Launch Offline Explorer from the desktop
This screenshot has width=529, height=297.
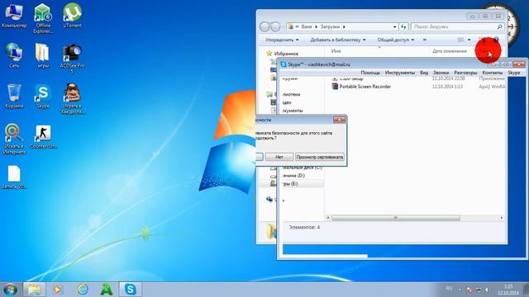click(43, 18)
